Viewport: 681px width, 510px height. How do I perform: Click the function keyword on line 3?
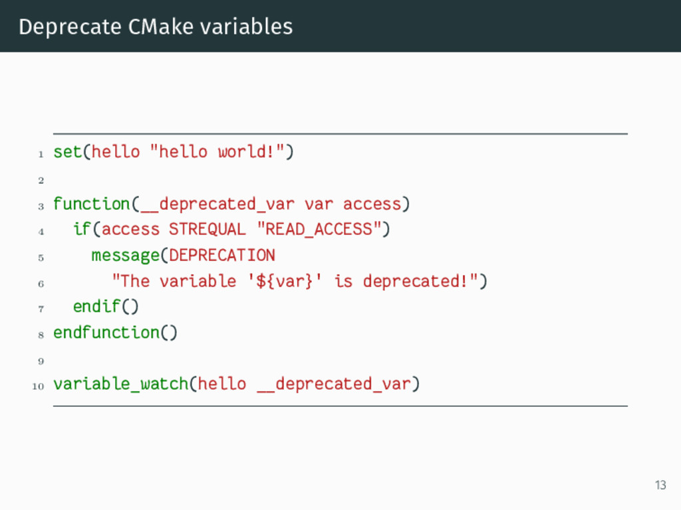click(x=91, y=204)
